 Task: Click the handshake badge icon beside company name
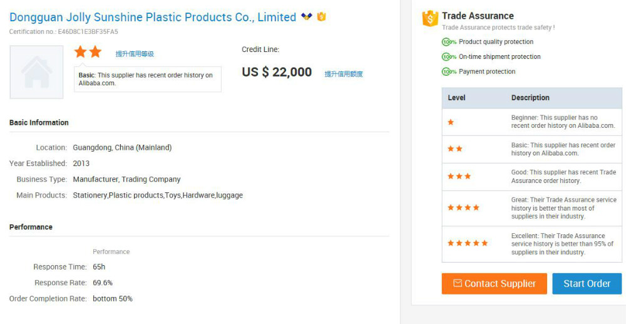(306, 16)
